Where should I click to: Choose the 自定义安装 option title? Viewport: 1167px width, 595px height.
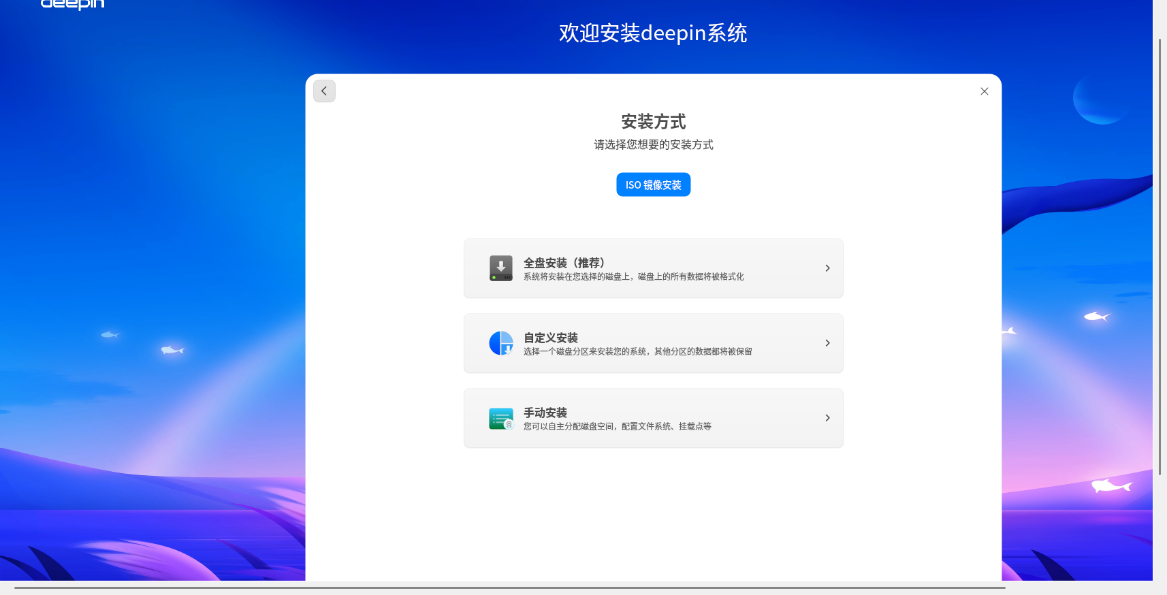tap(550, 338)
